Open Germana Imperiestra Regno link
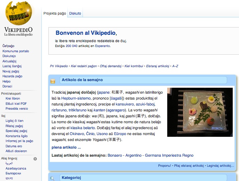The height and width of the screenshot is (181, 239). click(x=169, y=155)
